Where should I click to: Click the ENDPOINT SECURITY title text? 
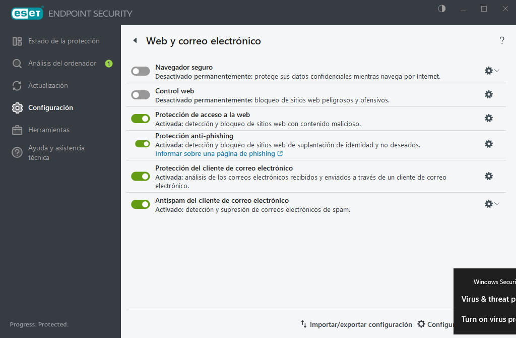click(x=90, y=14)
